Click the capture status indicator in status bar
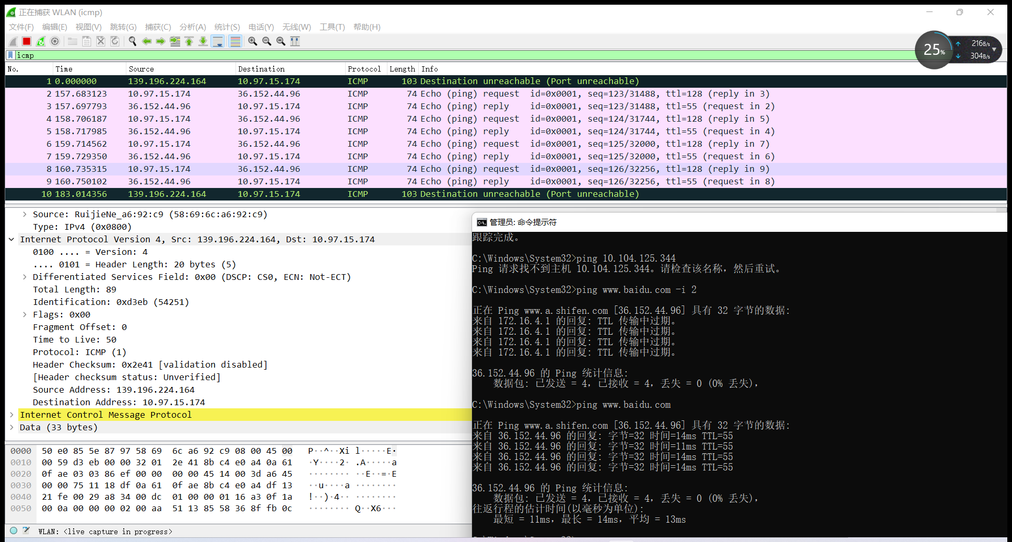 pyautogui.click(x=14, y=531)
